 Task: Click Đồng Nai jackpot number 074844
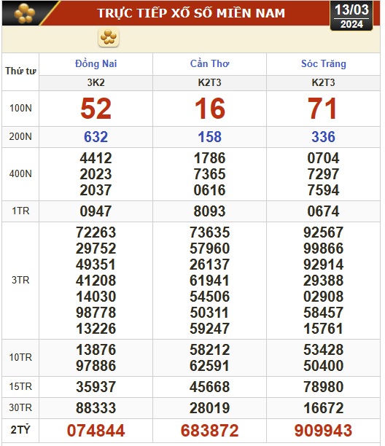coord(96,431)
